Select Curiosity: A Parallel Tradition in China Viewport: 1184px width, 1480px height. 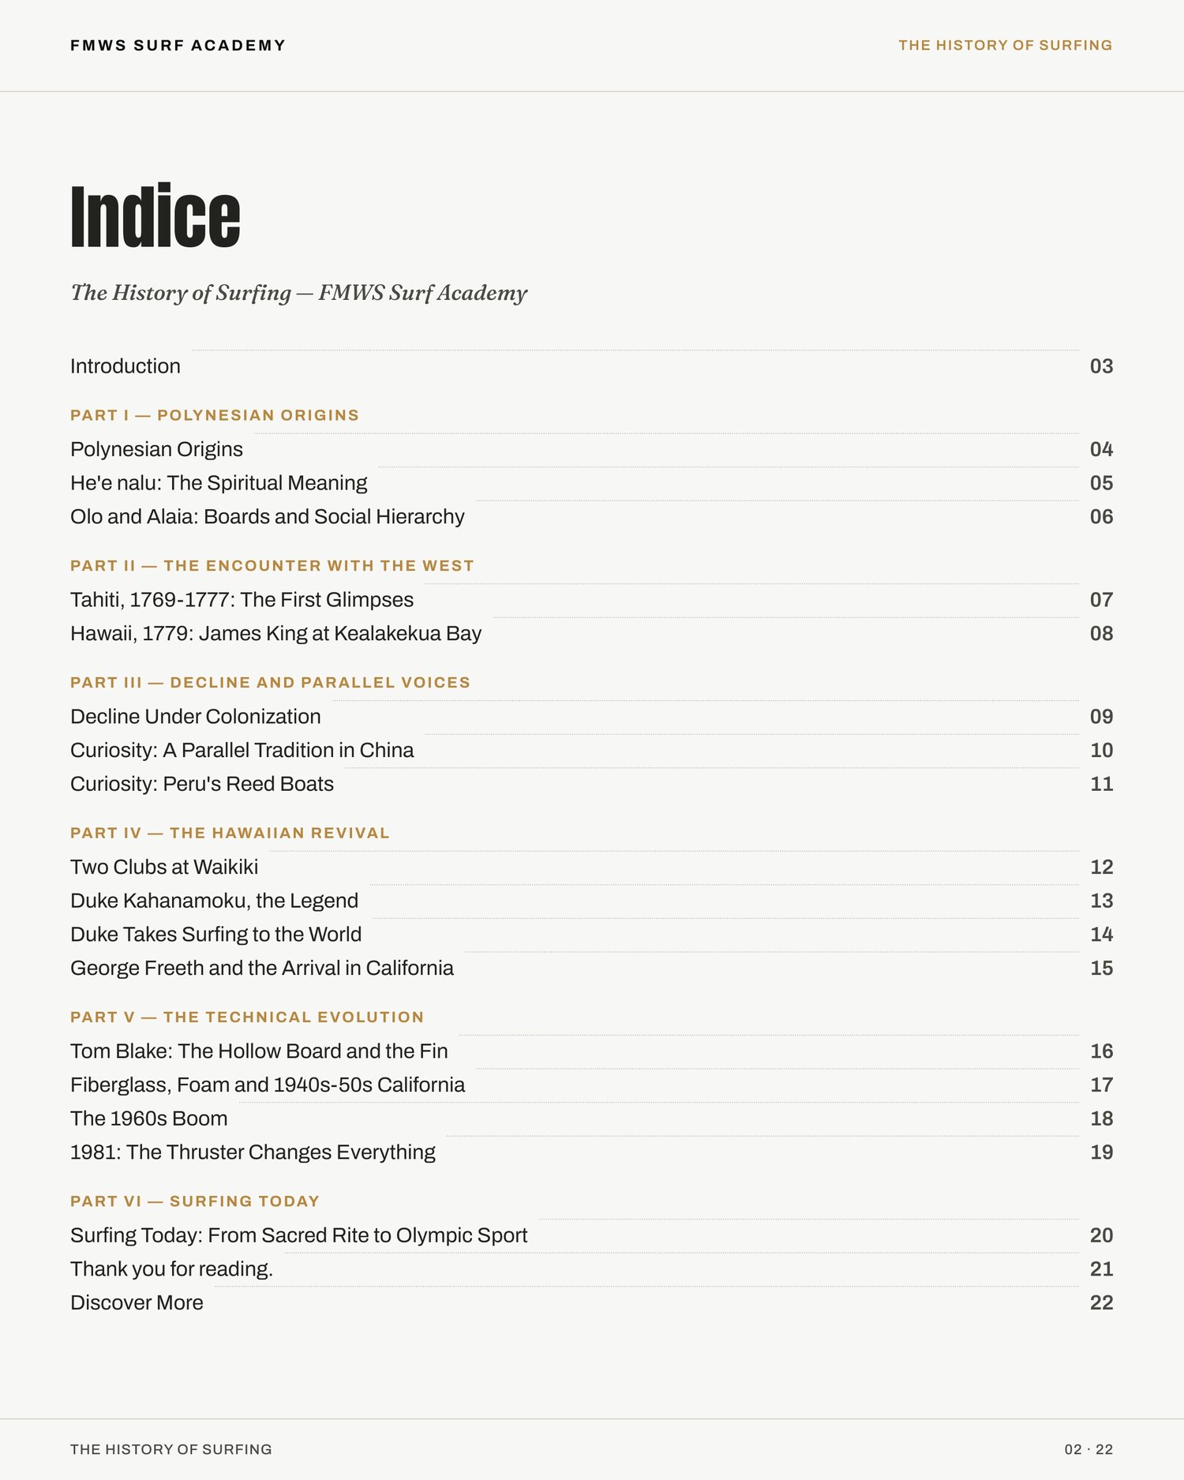[x=591, y=751]
